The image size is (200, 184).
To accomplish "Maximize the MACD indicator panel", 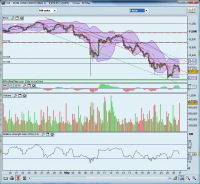I will (29, 85).
